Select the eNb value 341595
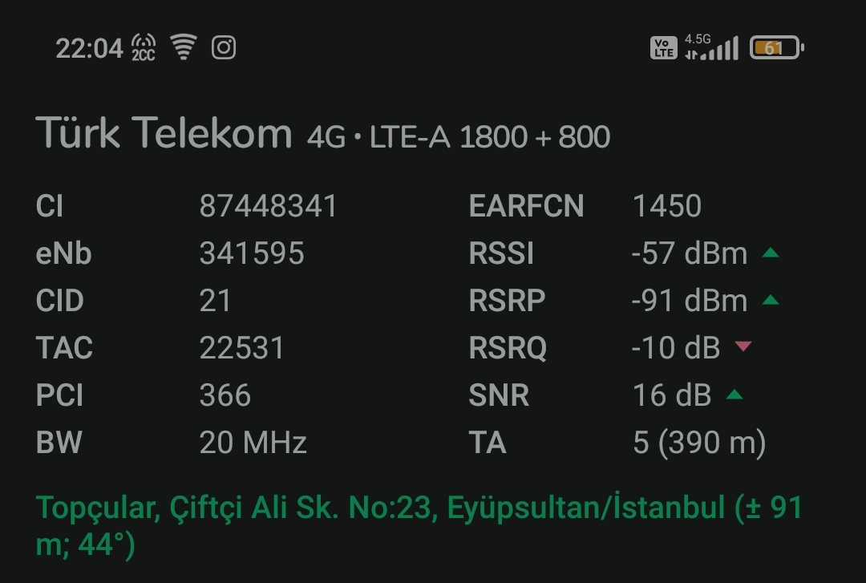The image size is (866, 583). point(252,253)
